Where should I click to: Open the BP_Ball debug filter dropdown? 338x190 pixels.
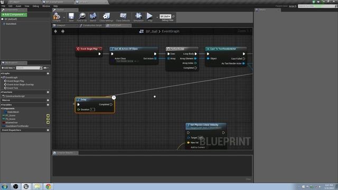(165, 16)
